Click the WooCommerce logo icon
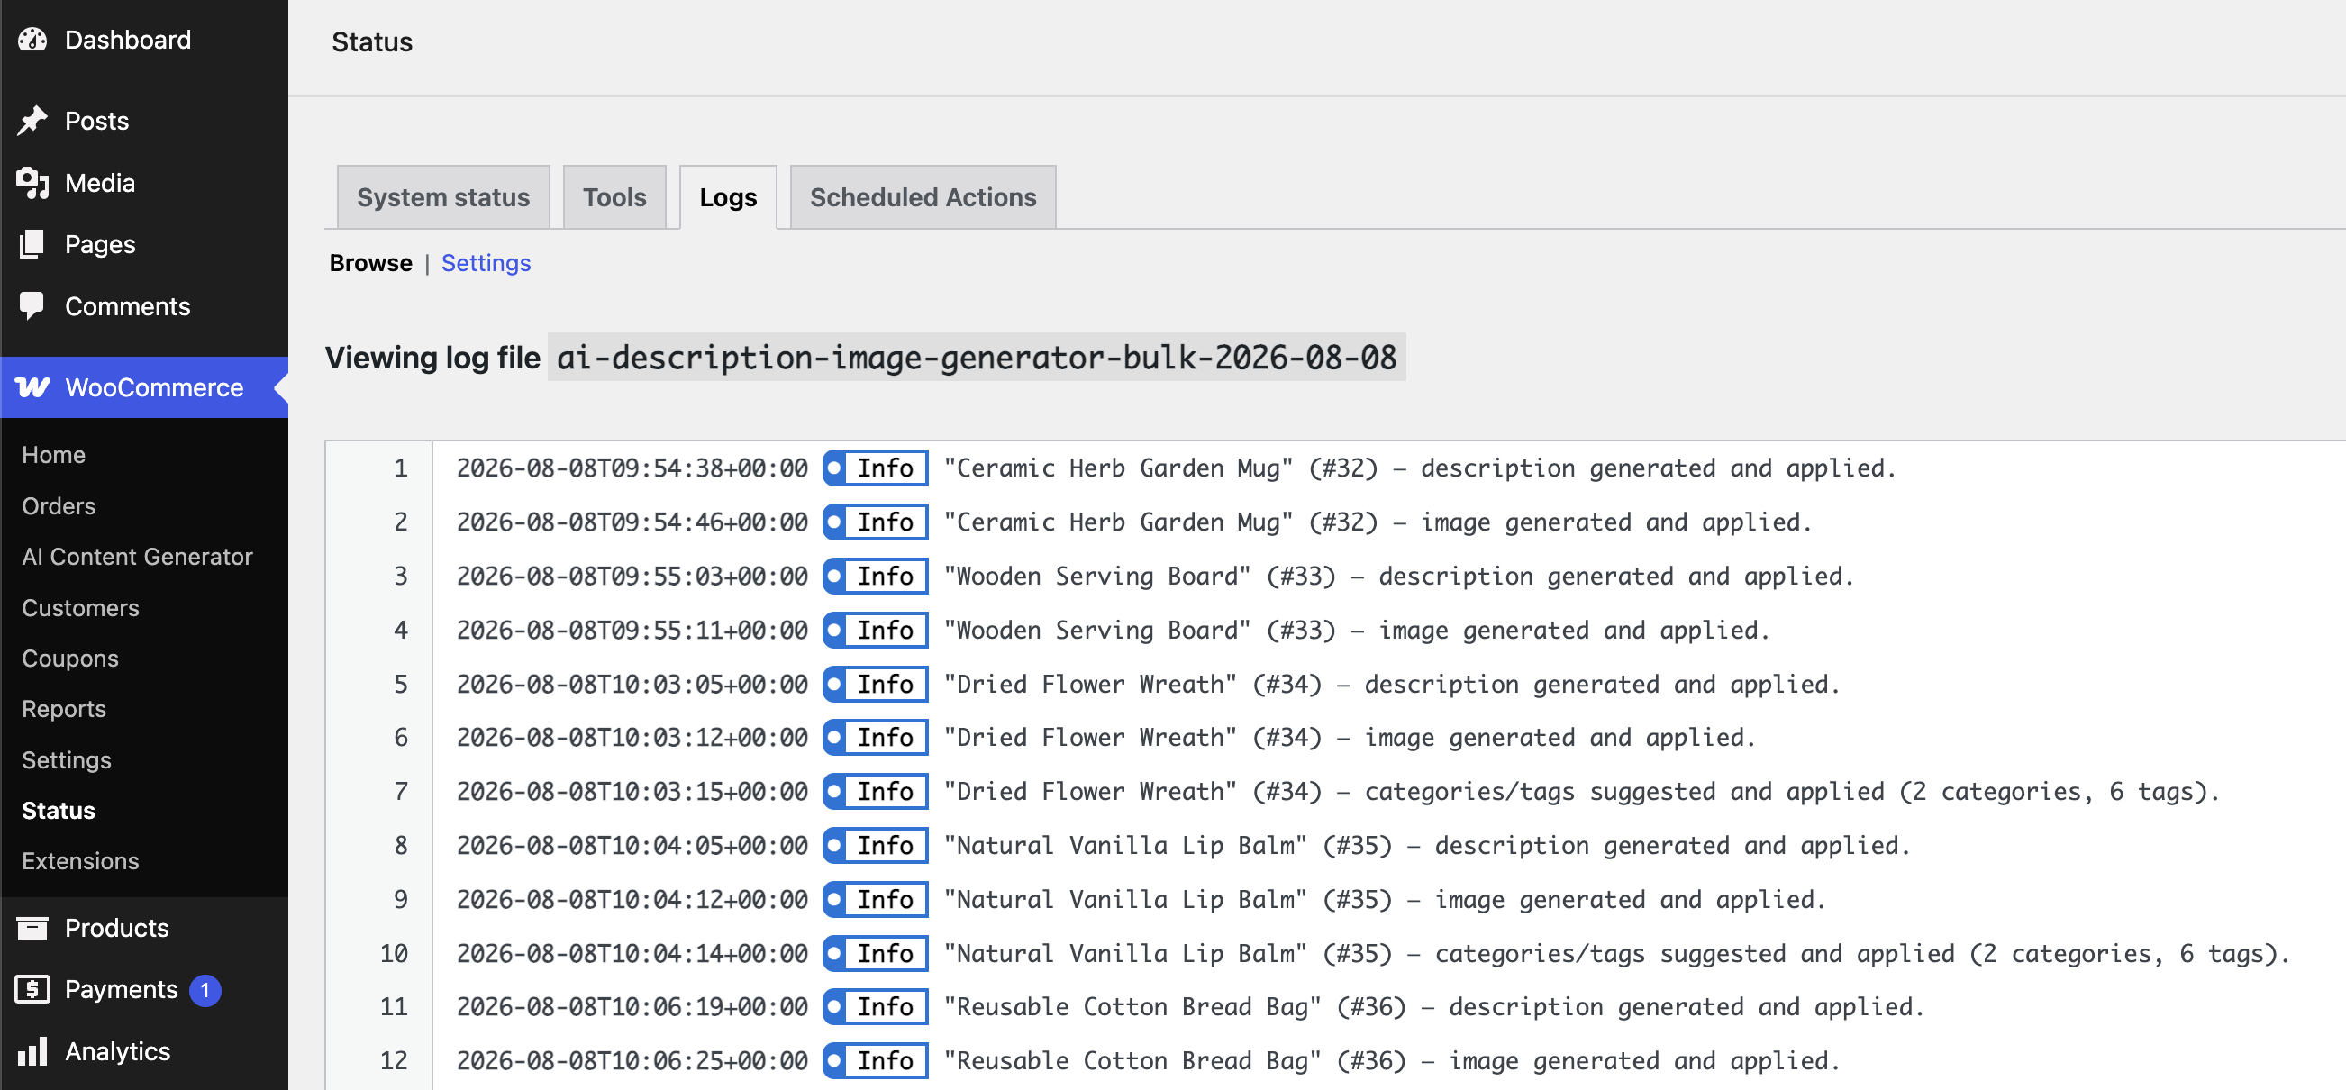 [x=32, y=387]
